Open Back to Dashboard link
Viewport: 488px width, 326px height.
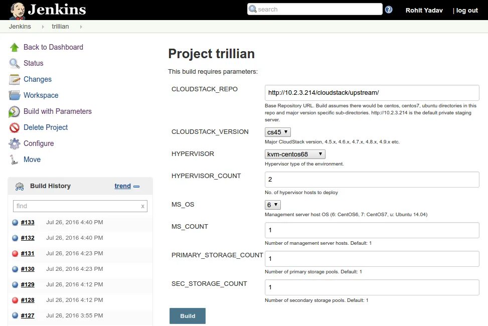coord(53,47)
